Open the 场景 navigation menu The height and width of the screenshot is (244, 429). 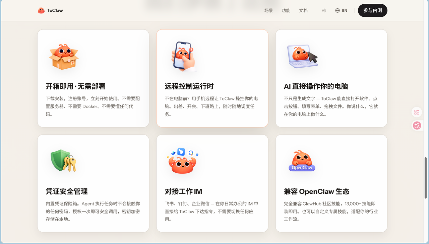[268, 10]
